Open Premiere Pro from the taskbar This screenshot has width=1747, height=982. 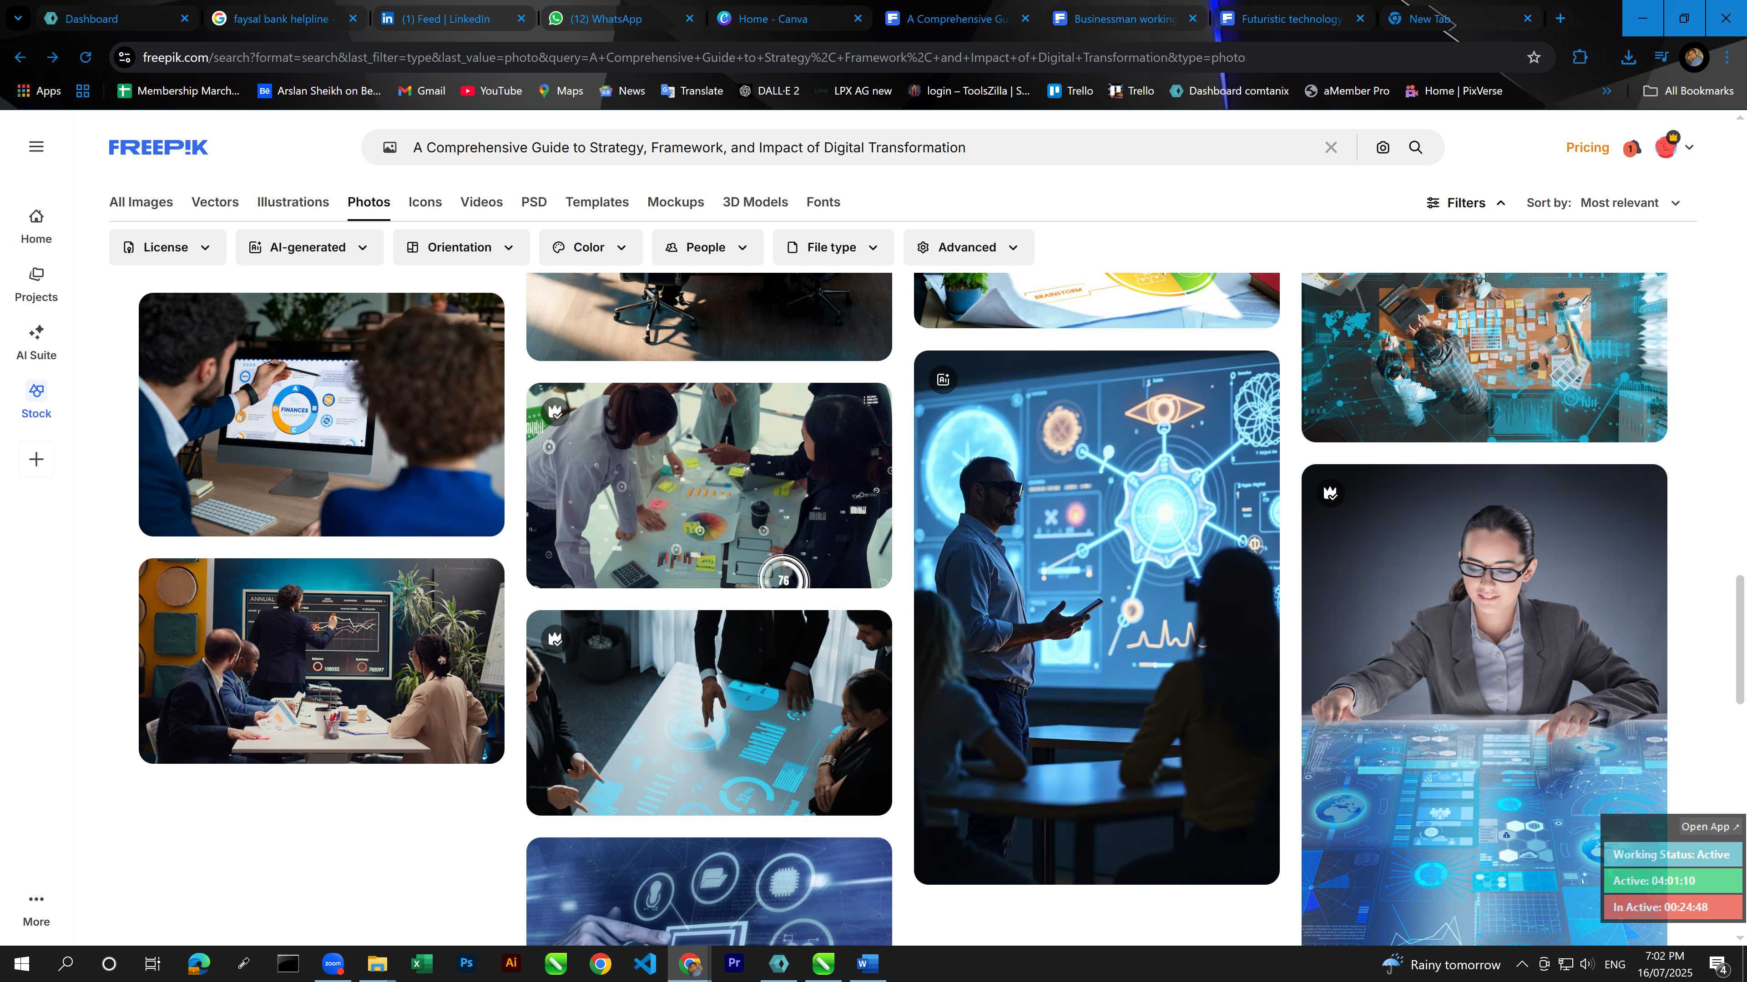pyautogui.click(x=734, y=963)
